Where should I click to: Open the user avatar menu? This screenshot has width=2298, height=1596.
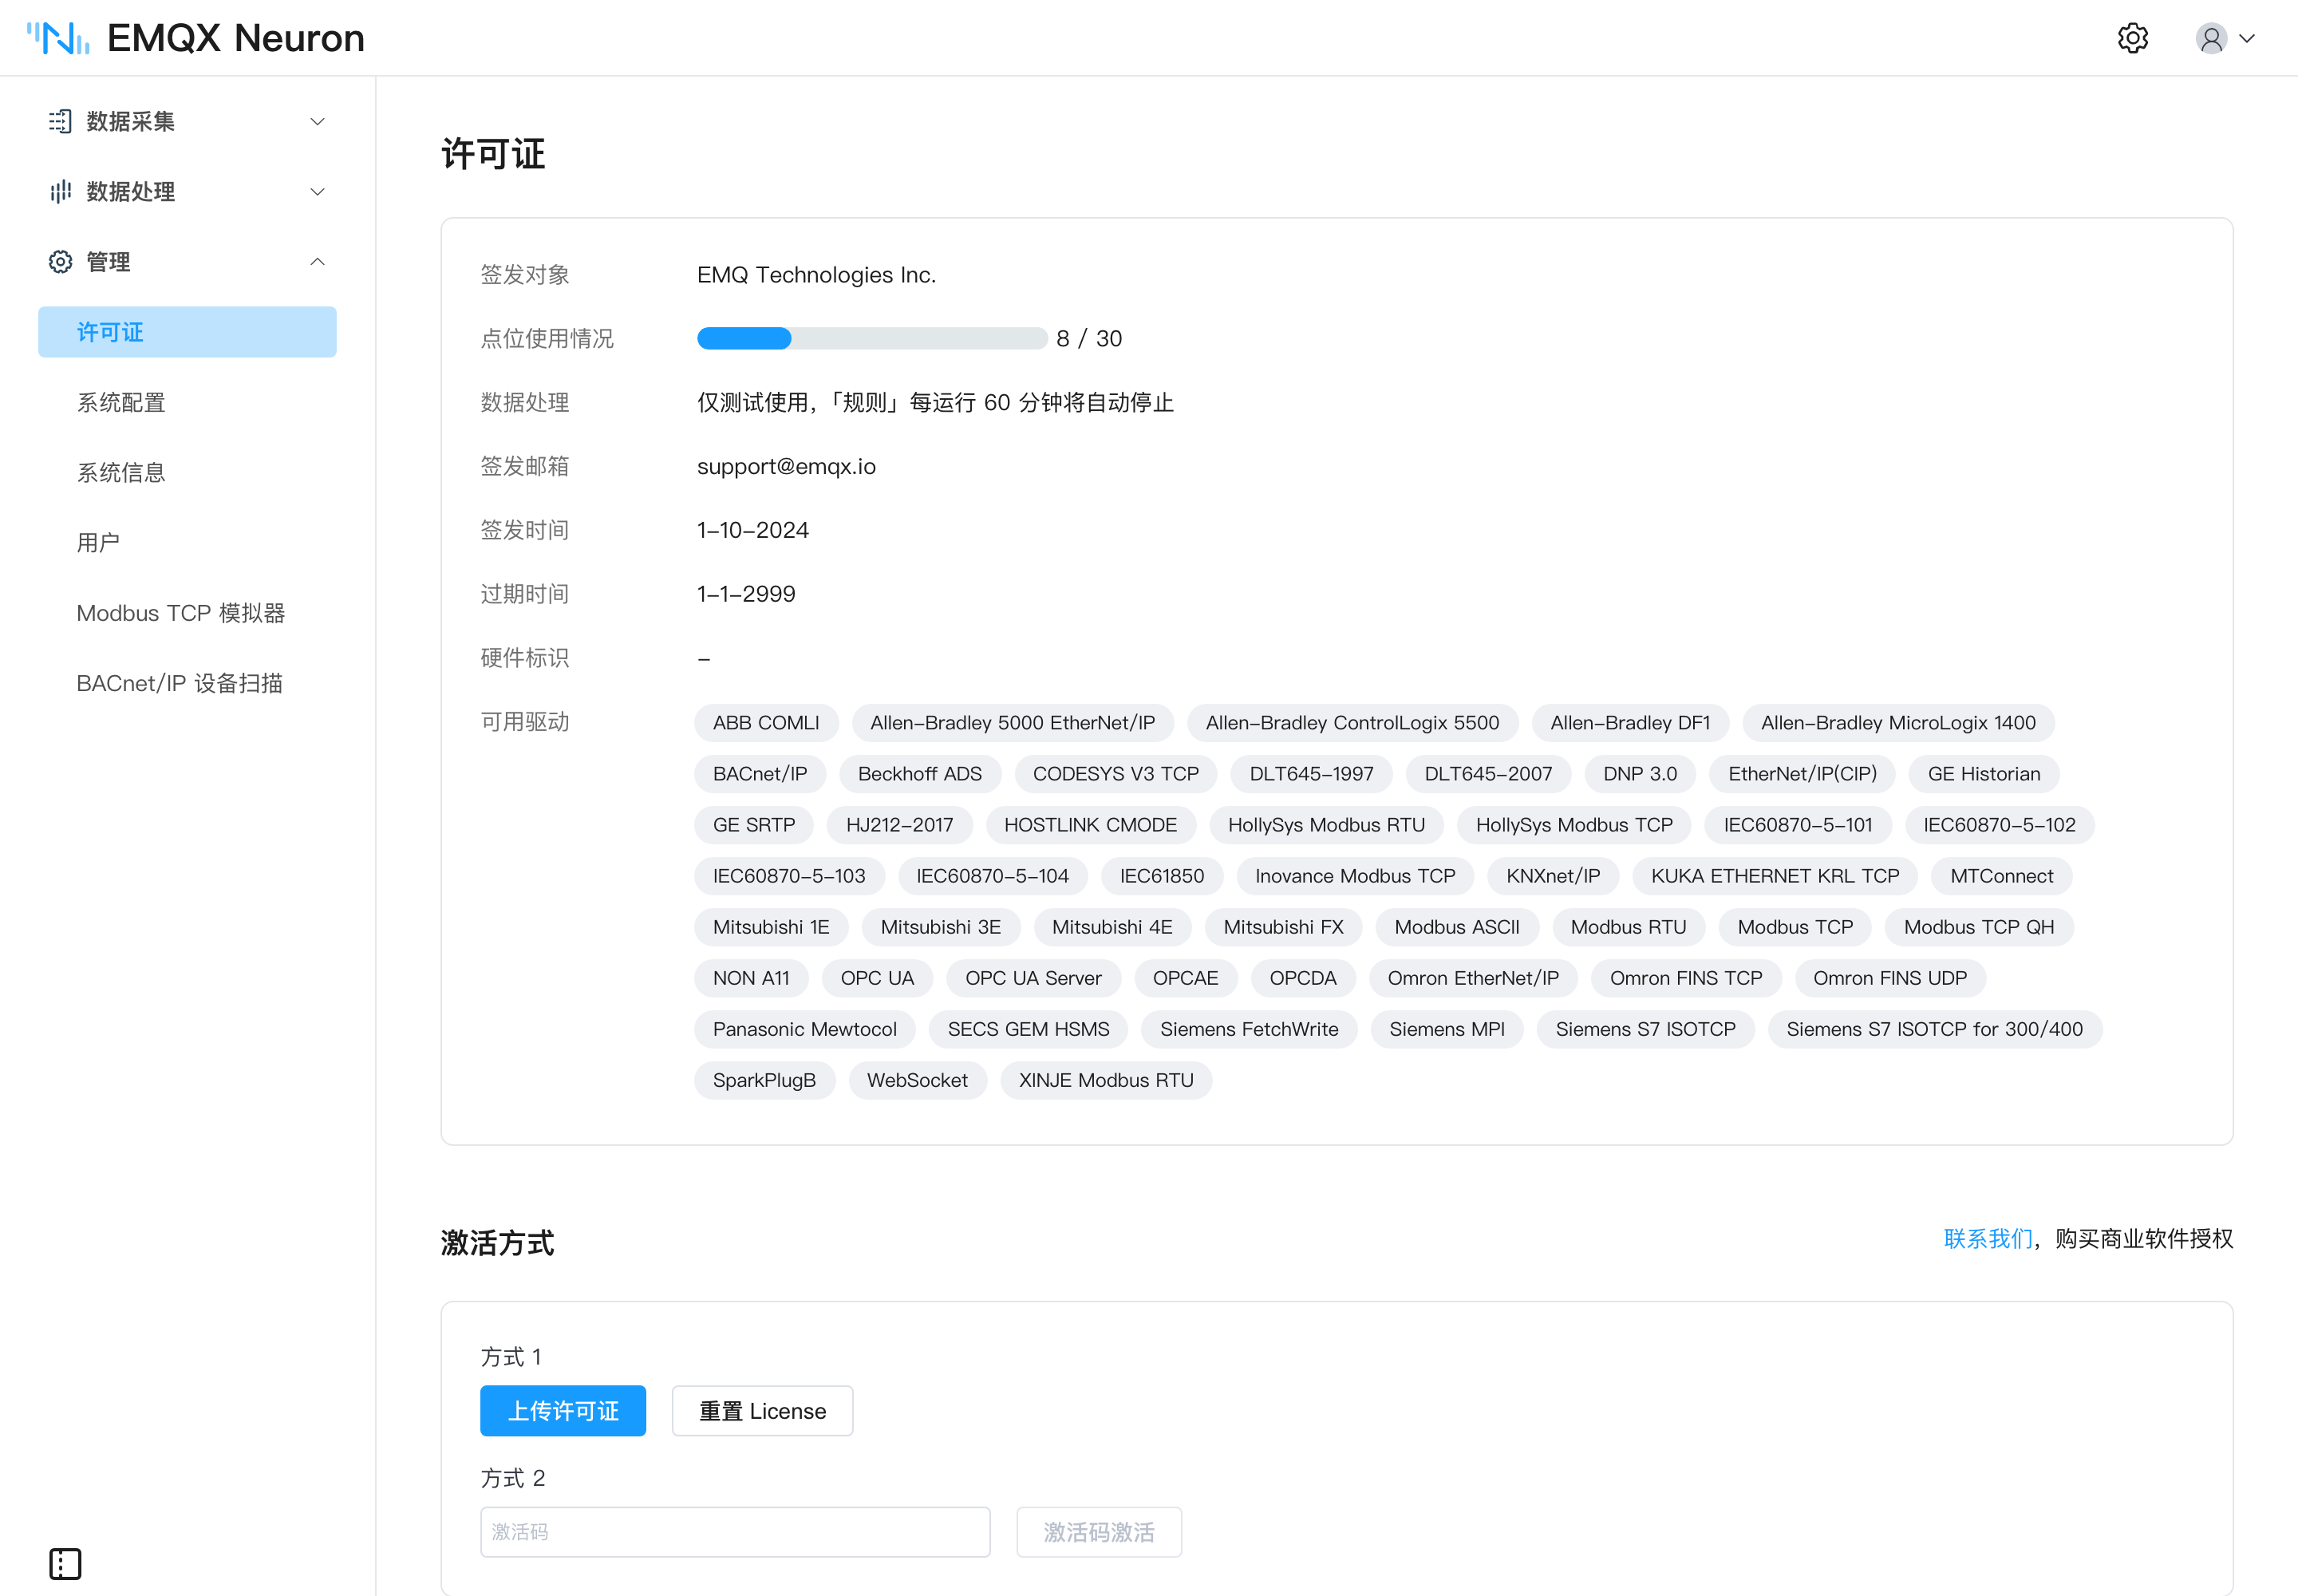click(x=2211, y=38)
